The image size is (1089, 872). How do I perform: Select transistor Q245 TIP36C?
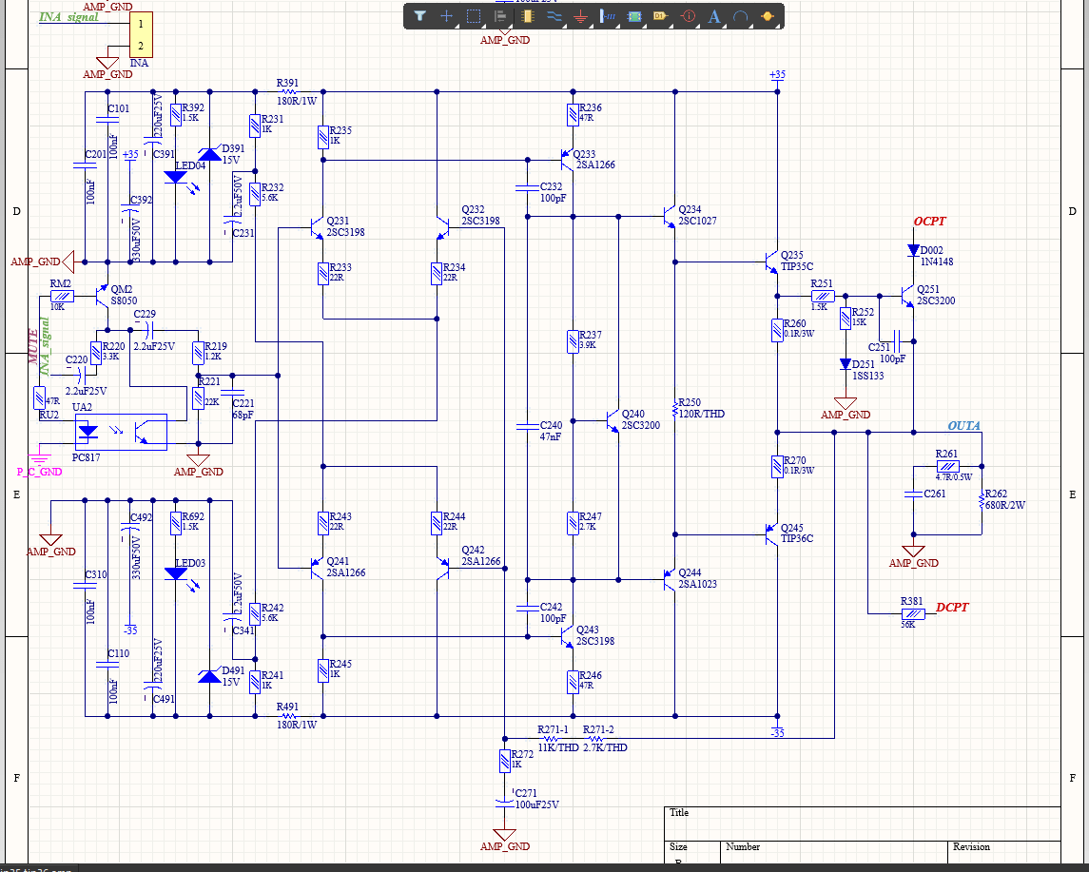771,534
